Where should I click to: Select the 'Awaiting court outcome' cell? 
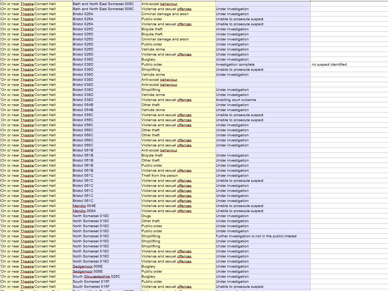pyautogui.click(x=236, y=100)
